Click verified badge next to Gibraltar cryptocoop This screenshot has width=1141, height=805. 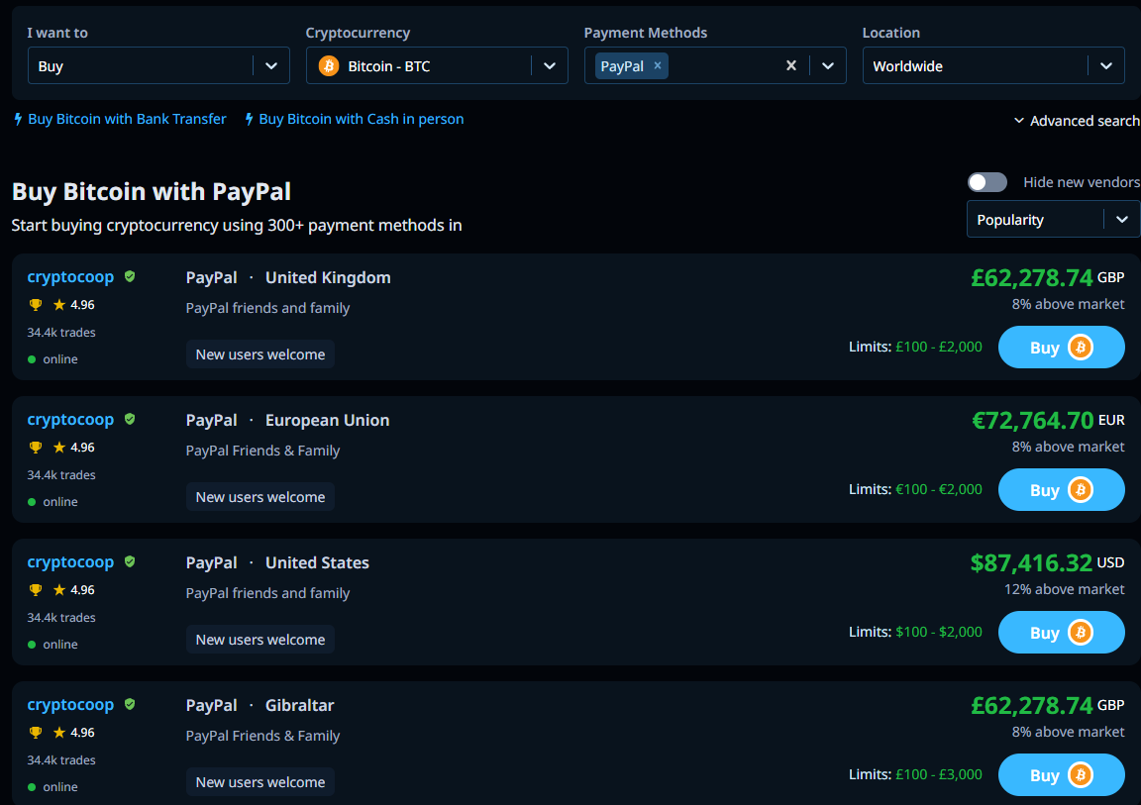click(130, 704)
